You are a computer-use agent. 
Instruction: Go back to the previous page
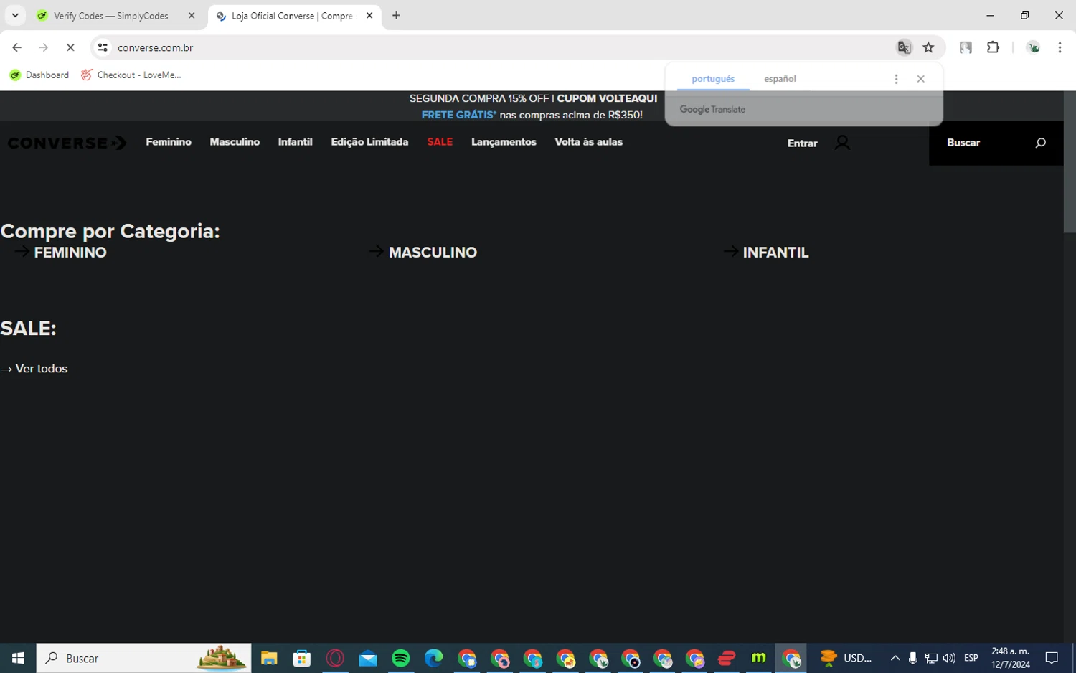pyautogui.click(x=16, y=47)
